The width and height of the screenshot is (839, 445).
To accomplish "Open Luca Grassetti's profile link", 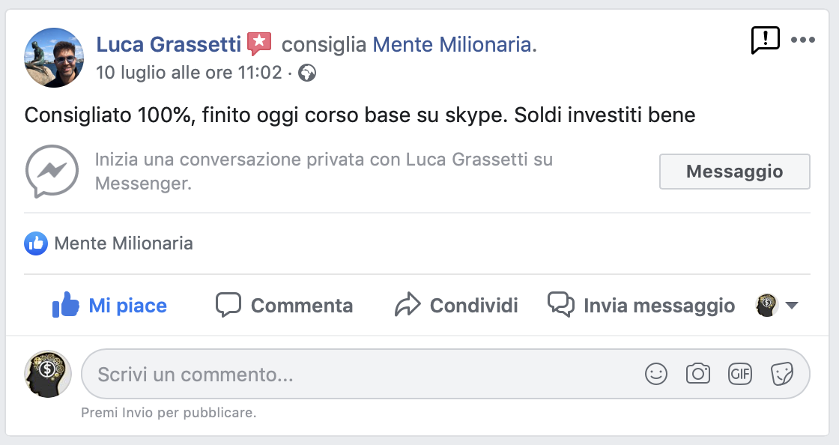I will [169, 44].
